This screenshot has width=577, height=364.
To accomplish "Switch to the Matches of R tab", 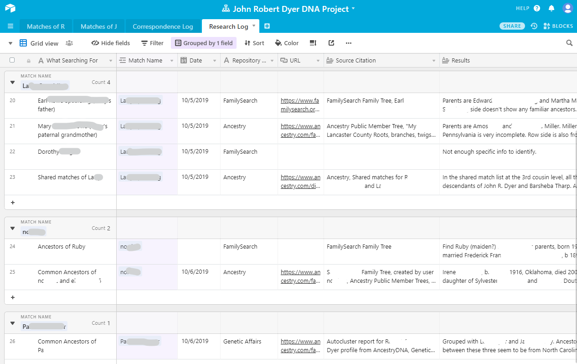I will 46,26.
